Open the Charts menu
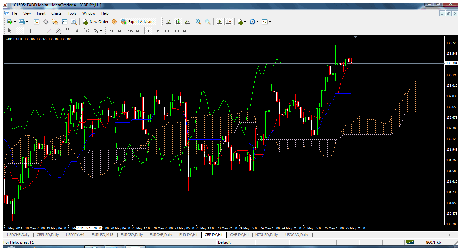This screenshot has width=461, height=248. click(56, 13)
